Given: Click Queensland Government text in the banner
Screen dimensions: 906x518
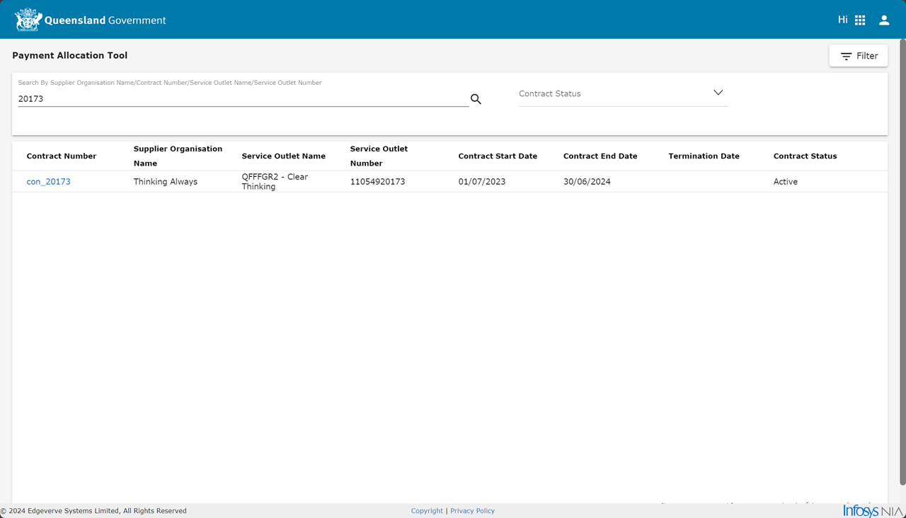Looking at the screenshot, I should pyautogui.click(x=106, y=20).
